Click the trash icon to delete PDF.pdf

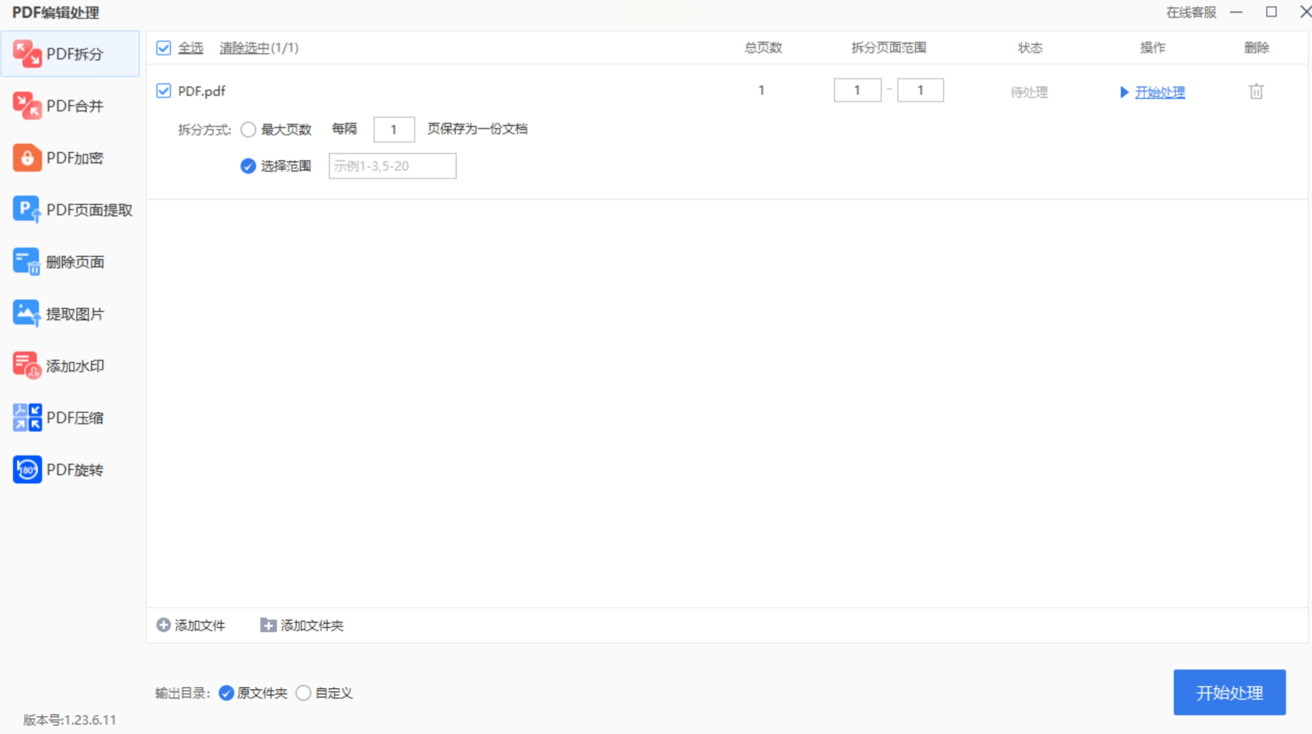(1256, 92)
